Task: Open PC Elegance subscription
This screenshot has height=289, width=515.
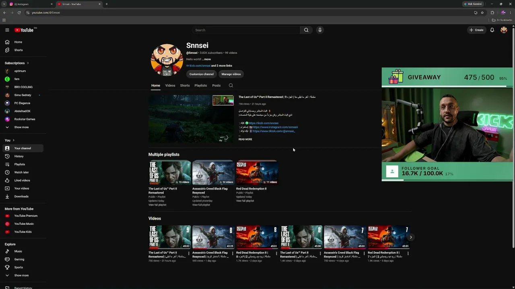Action: pyautogui.click(x=22, y=103)
